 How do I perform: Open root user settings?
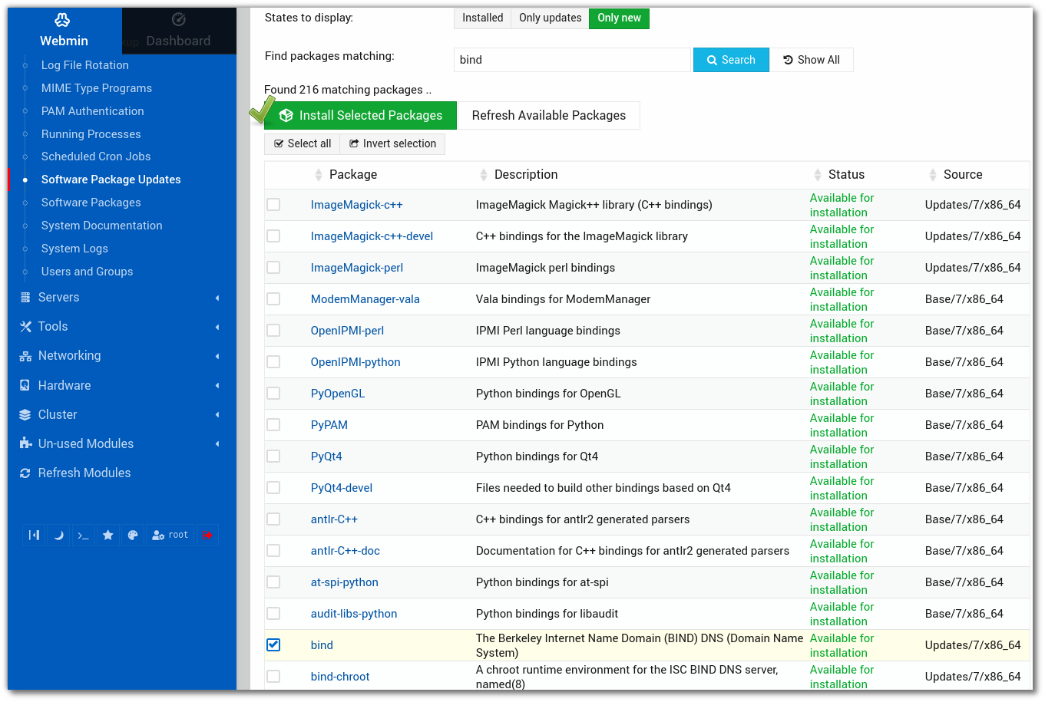coord(170,536)
